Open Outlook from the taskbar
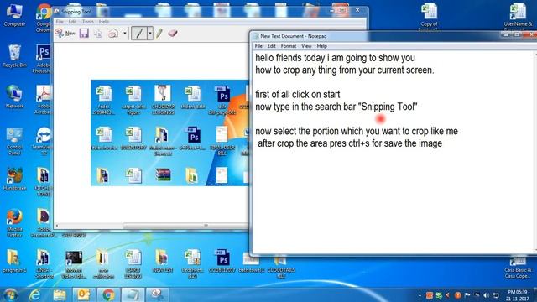The height and width of the screenshot is (302, 537). (x=84, y=294)
